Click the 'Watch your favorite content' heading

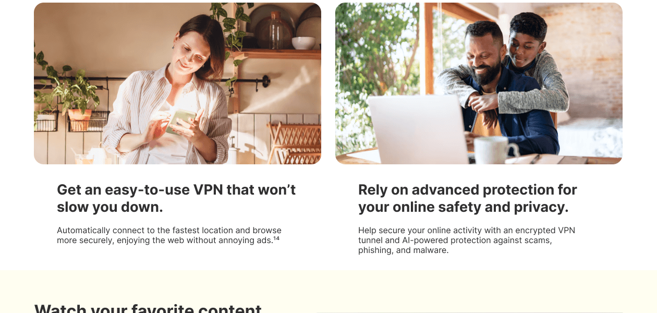(x=148, y=308)
